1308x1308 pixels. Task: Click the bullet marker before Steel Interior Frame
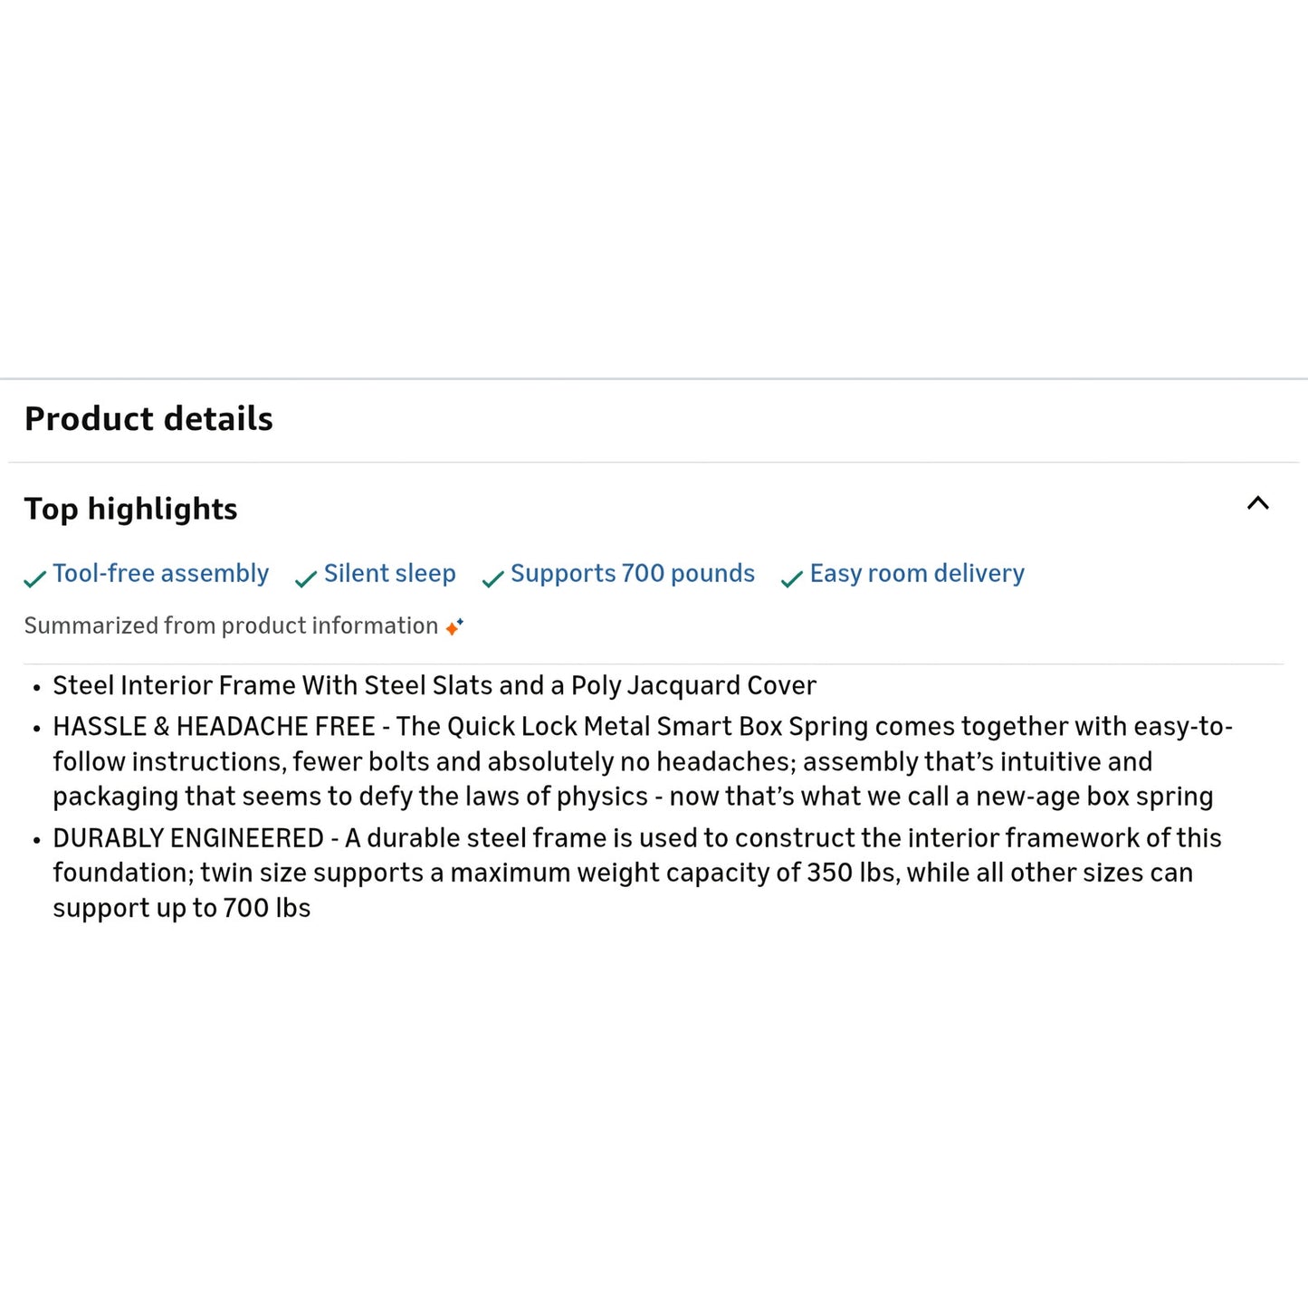click(36, 688)
